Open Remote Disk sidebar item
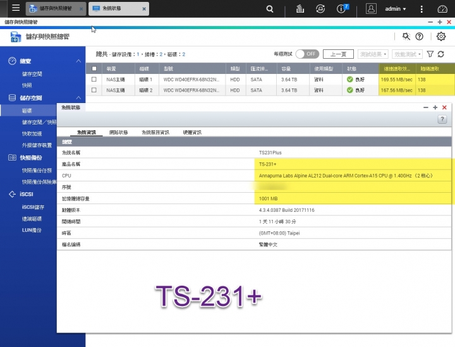Viewport: 455px width, 347px height. [x=32, y=219]
